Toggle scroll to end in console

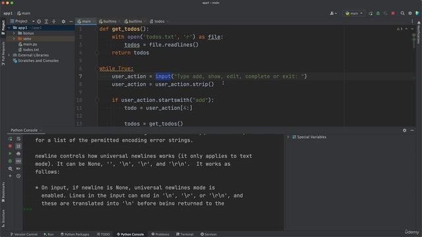click(18, 146)
